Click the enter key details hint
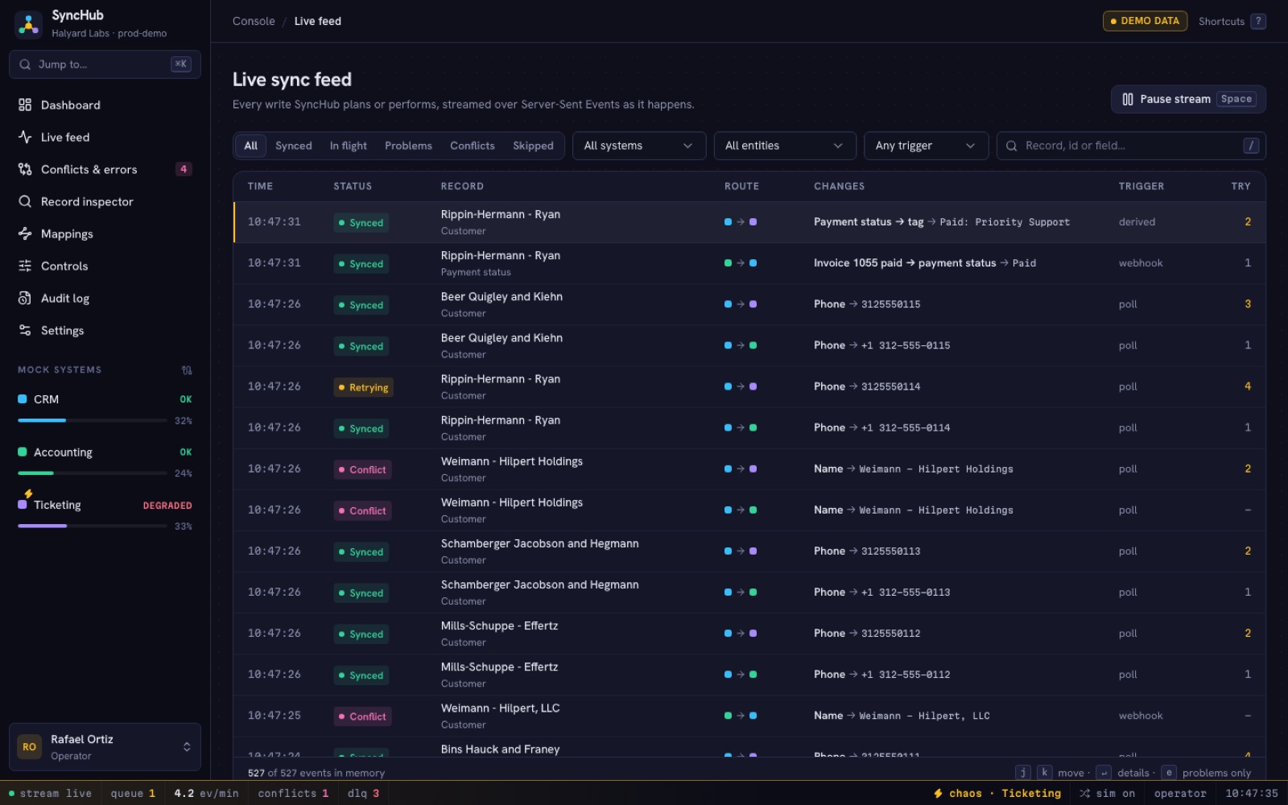Viewport: 1288px width, 805px height. 1104,772
